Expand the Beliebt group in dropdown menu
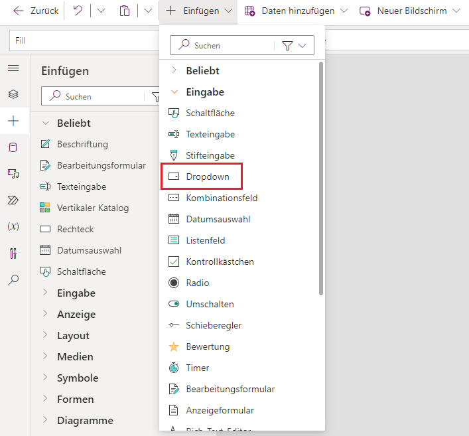Viewport: 469px width, 436px height. 202,70
